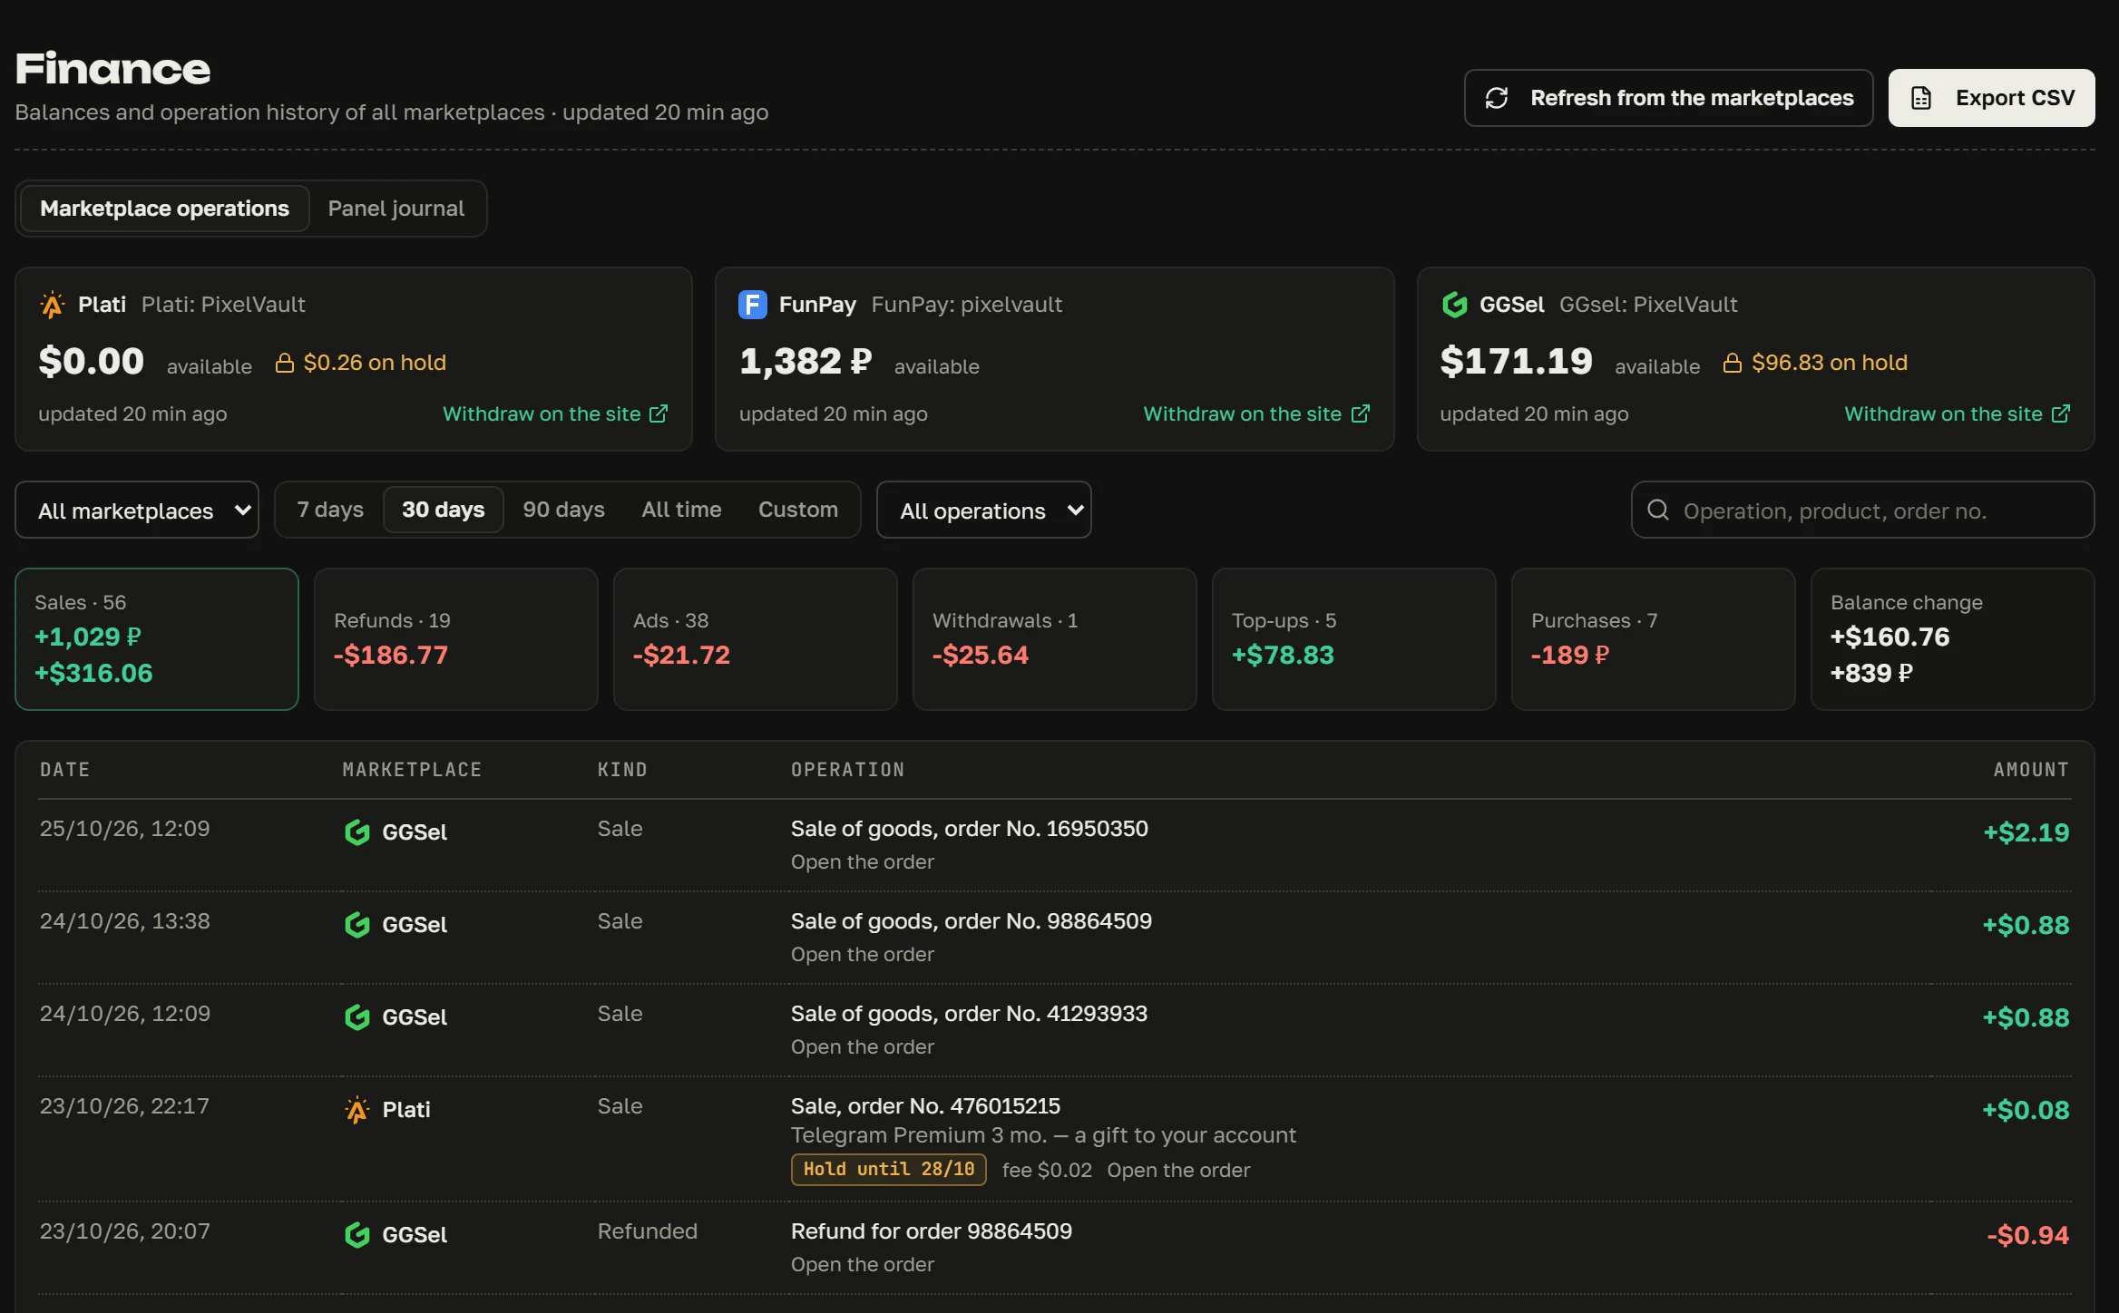This screenshot has height=1313, width=2119.
Task: Filter by Purchases · 7 card
Action: tap(1654, 639)
